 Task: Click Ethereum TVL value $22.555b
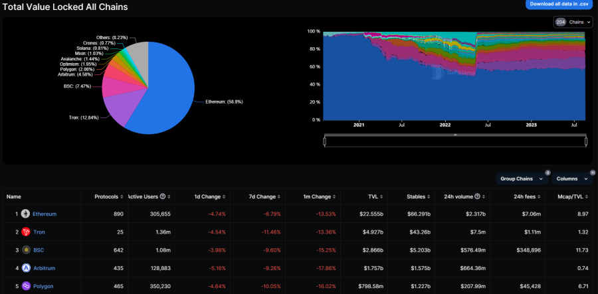point(371,214)
